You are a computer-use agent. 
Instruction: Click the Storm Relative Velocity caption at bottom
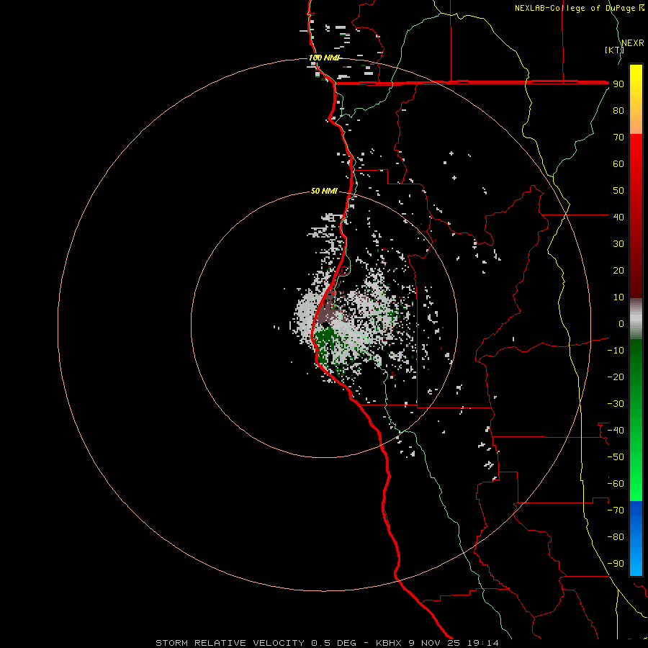(x=327, y=643)
